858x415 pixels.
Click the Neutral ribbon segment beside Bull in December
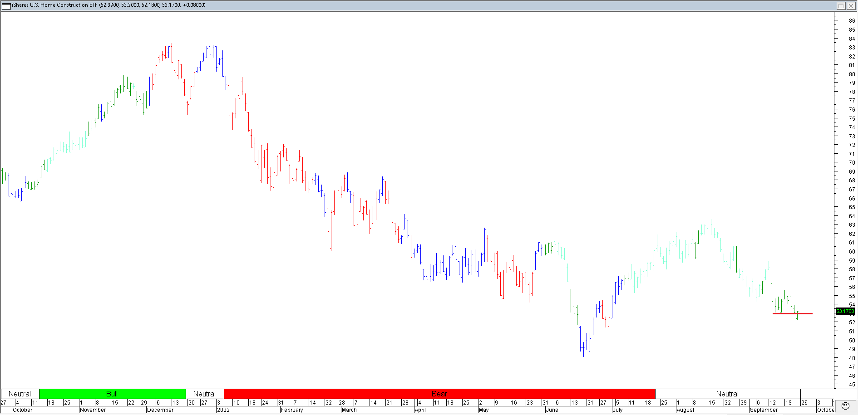pyautogui.click(x=205, y=394)
